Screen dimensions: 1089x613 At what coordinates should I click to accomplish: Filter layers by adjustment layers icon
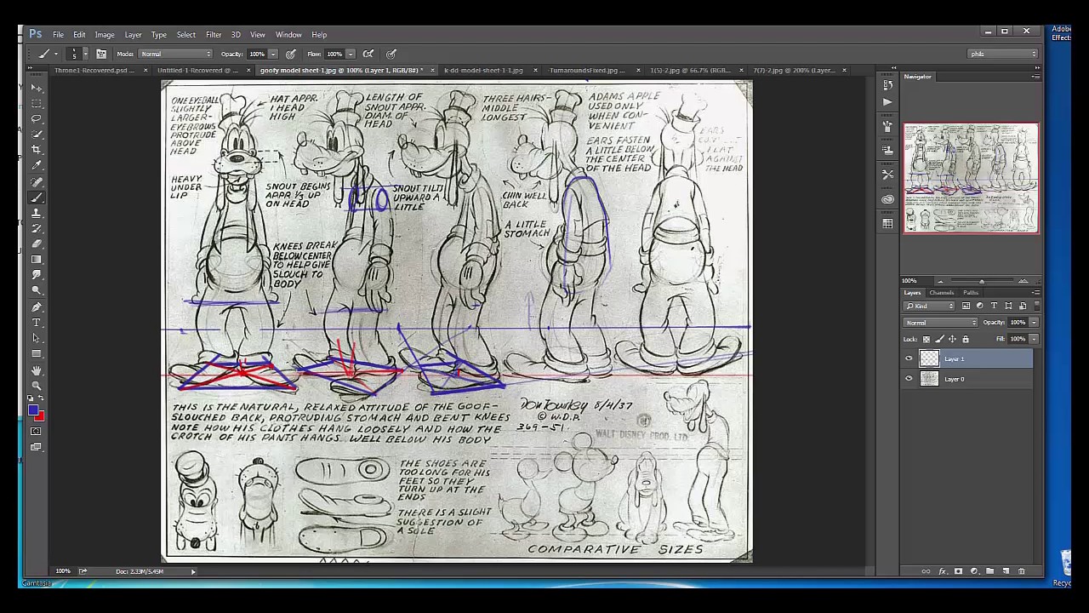[x=979, y=306]
